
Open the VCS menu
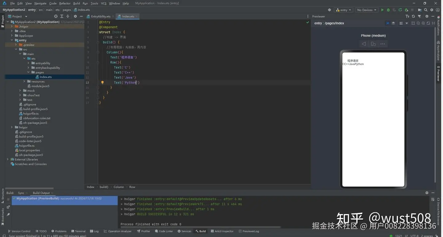[x=104, y=3]
